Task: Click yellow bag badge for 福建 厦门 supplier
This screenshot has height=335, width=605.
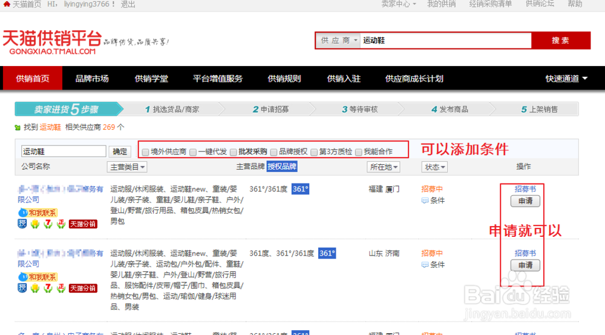Action: (35, 224)
